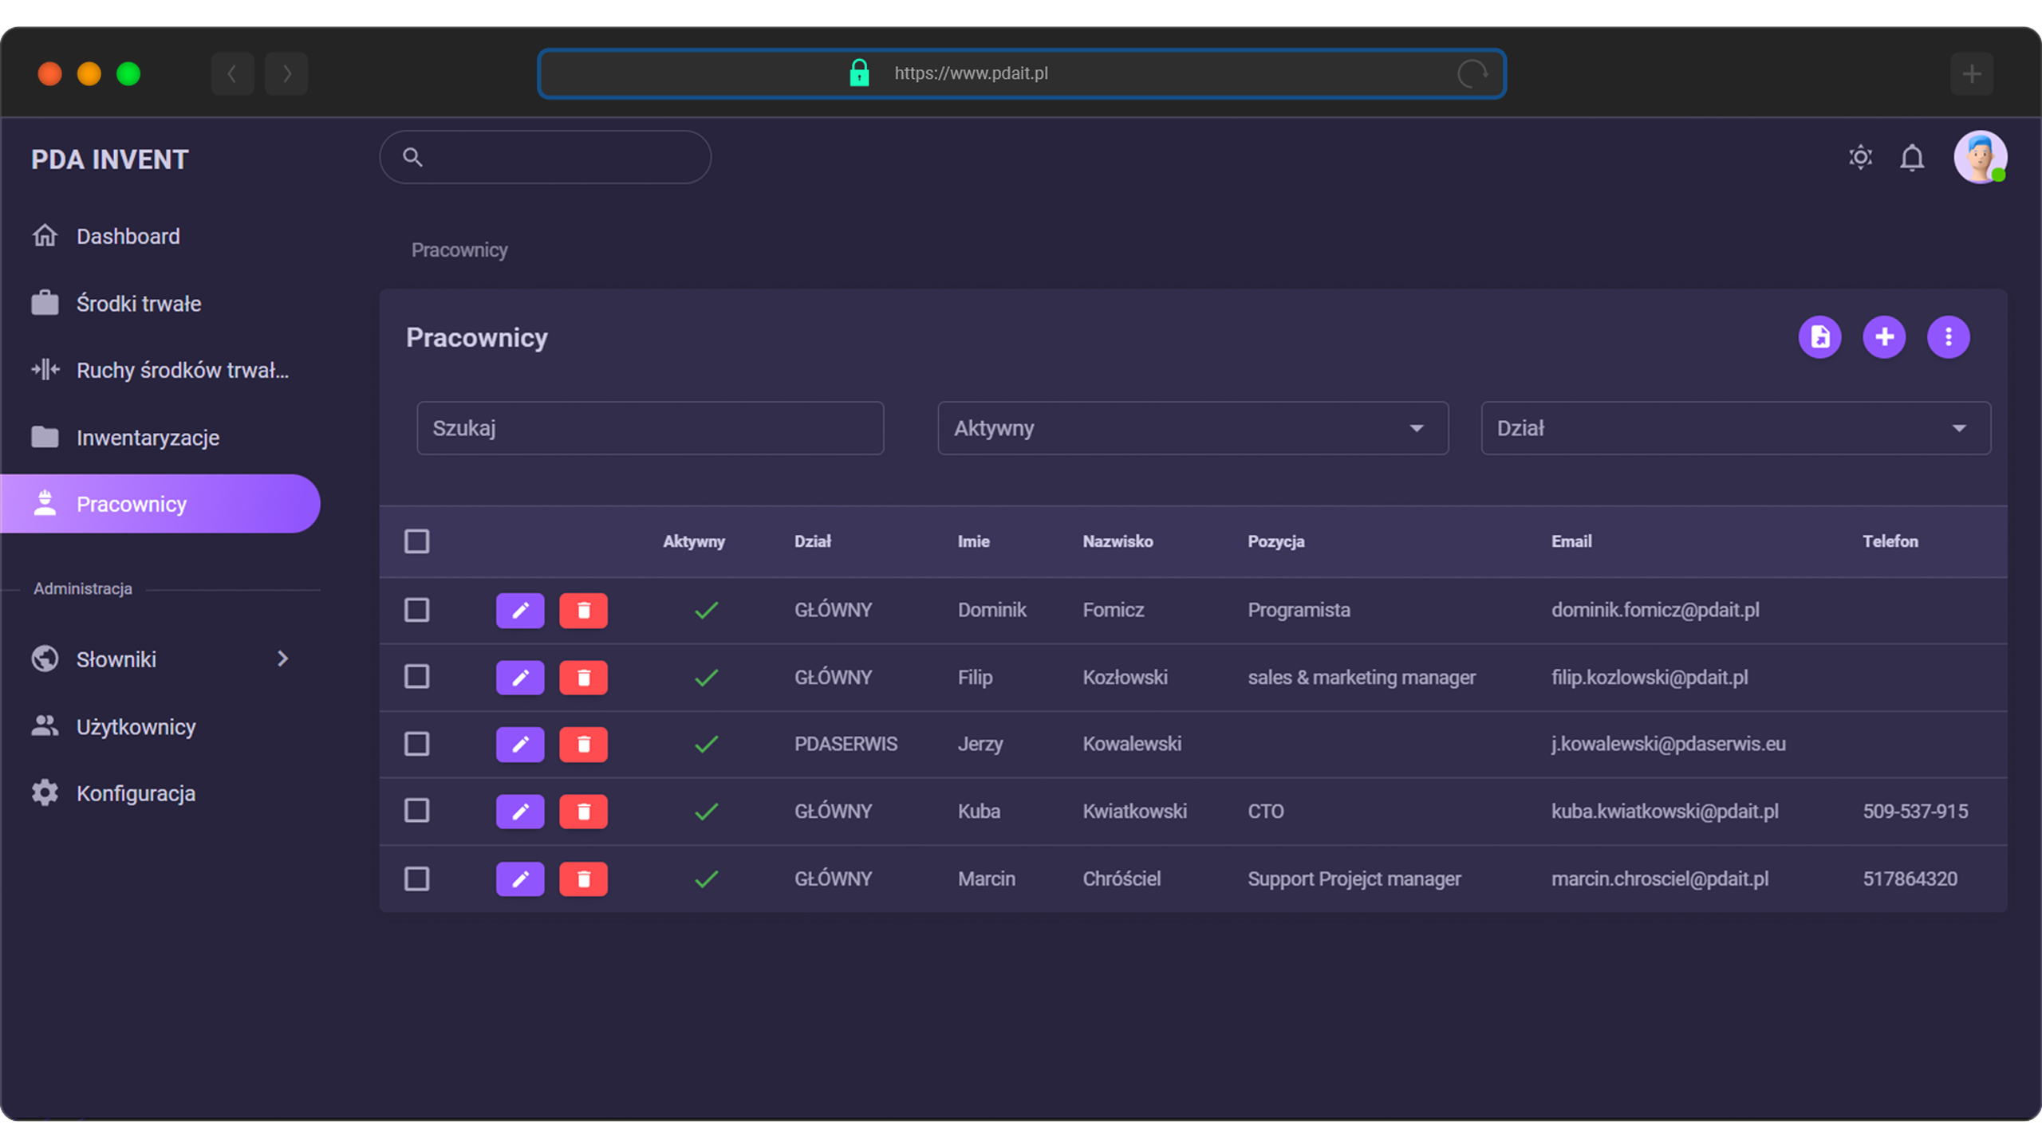Tick the checkbox for Jerzy Kowalewski
Viewport: 2042px width, 1148px height.
tap(416, 745)
